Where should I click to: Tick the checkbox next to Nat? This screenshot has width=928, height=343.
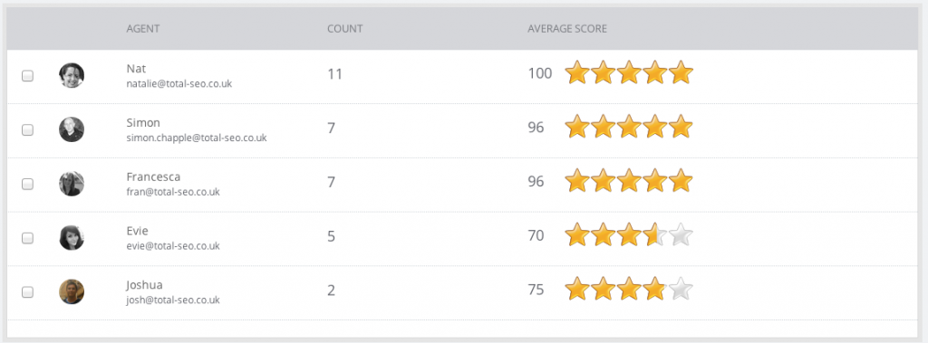tap(27, 76)
